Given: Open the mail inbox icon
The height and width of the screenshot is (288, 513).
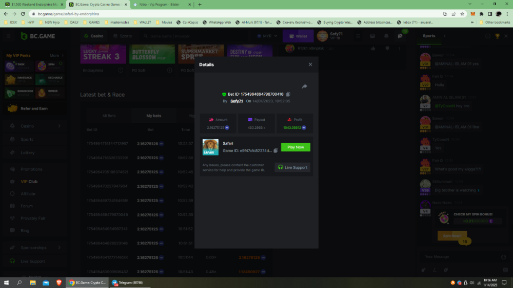Looking at the screenshot, I should 372,36.
